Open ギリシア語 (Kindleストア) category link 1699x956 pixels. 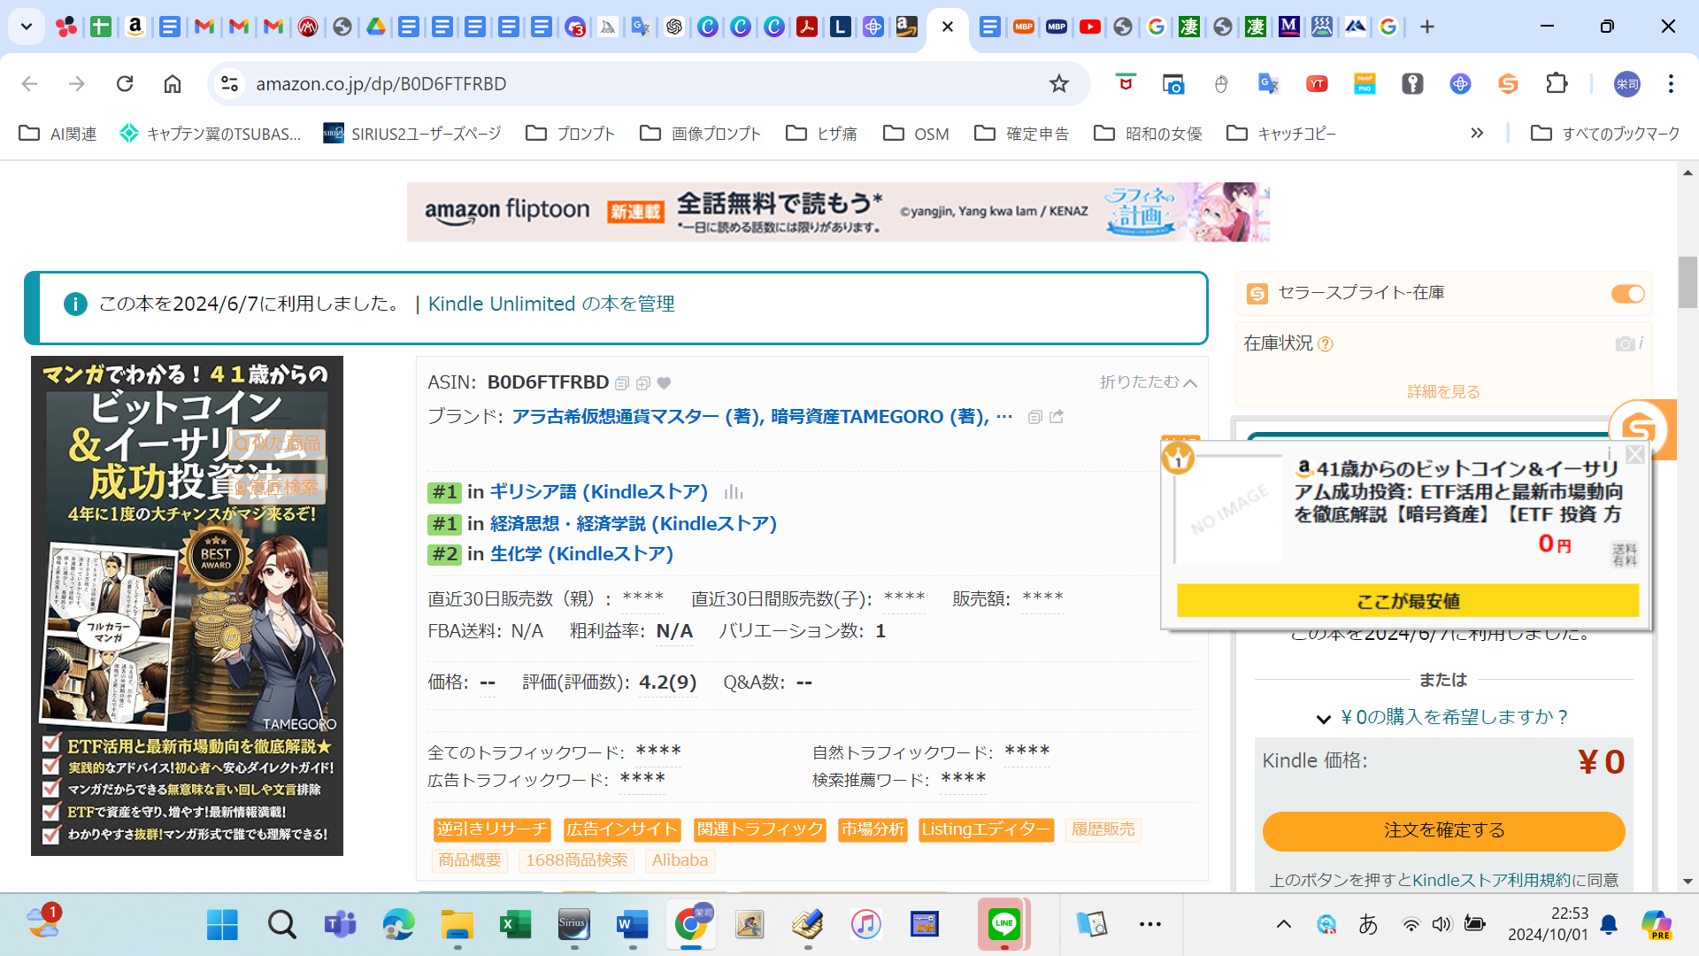[x=599, y=492]
